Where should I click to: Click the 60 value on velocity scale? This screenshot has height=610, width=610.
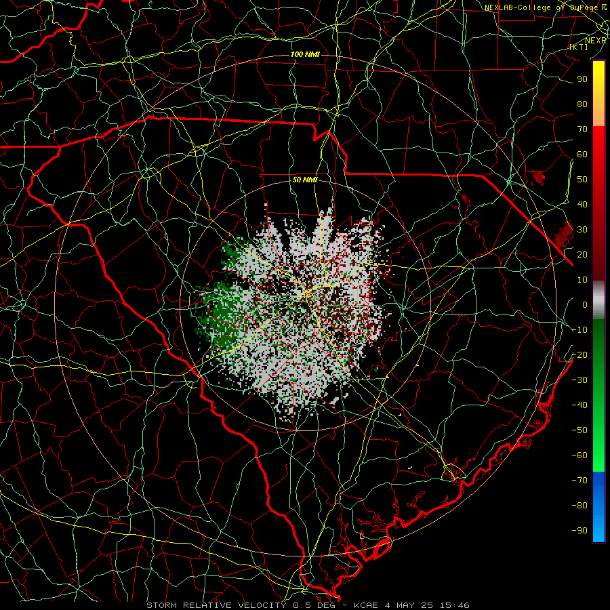tap(582, 155)
